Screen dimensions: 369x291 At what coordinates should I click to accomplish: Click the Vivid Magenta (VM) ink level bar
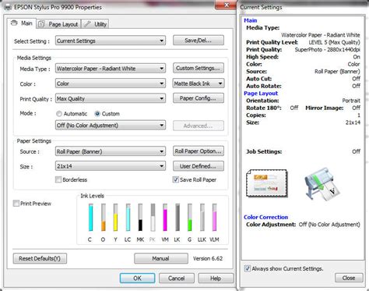pyautogui.click(x=165, y=218)
